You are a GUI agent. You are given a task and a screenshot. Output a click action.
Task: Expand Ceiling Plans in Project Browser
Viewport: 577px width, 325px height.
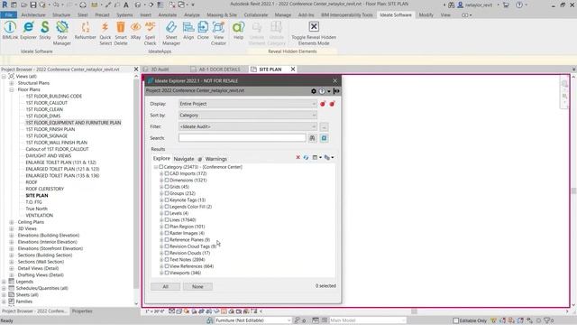[12, 222]
